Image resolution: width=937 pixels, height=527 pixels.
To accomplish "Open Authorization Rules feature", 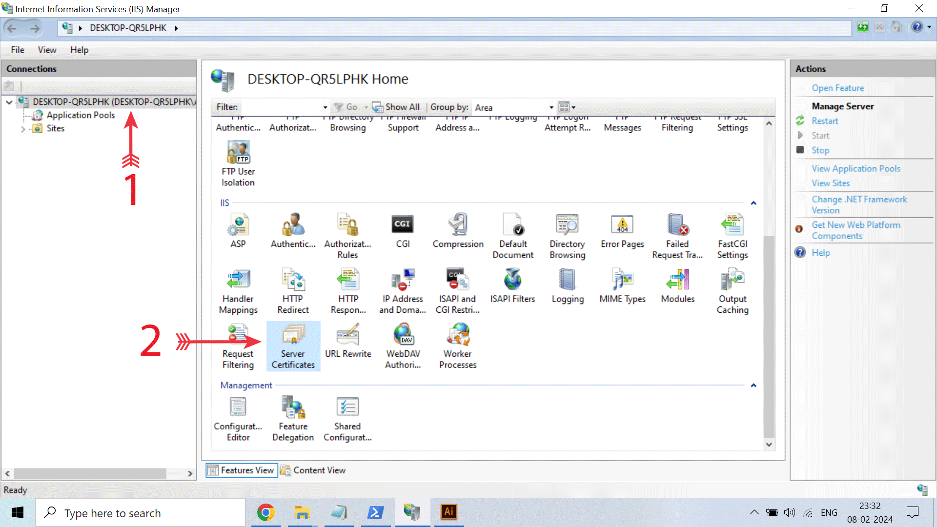I will click(348, 236).
